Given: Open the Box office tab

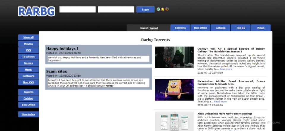Looking at the screenshot, I should 200,28.
